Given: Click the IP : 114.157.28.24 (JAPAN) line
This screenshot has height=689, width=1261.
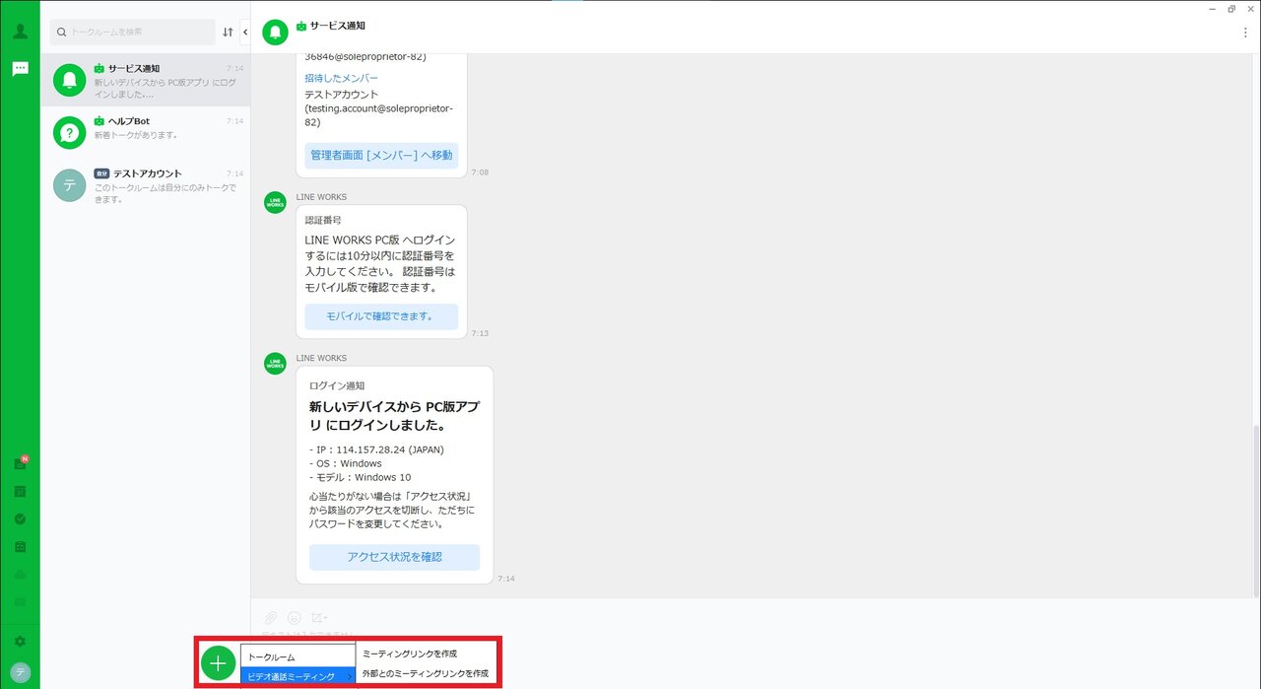Looking at the screenshot, I should click(376, 449).
